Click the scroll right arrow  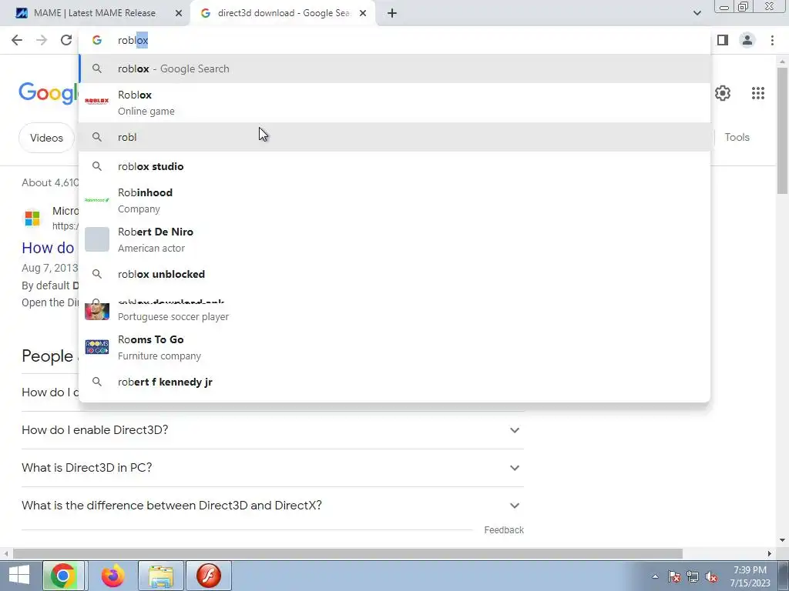coord(770,553)
